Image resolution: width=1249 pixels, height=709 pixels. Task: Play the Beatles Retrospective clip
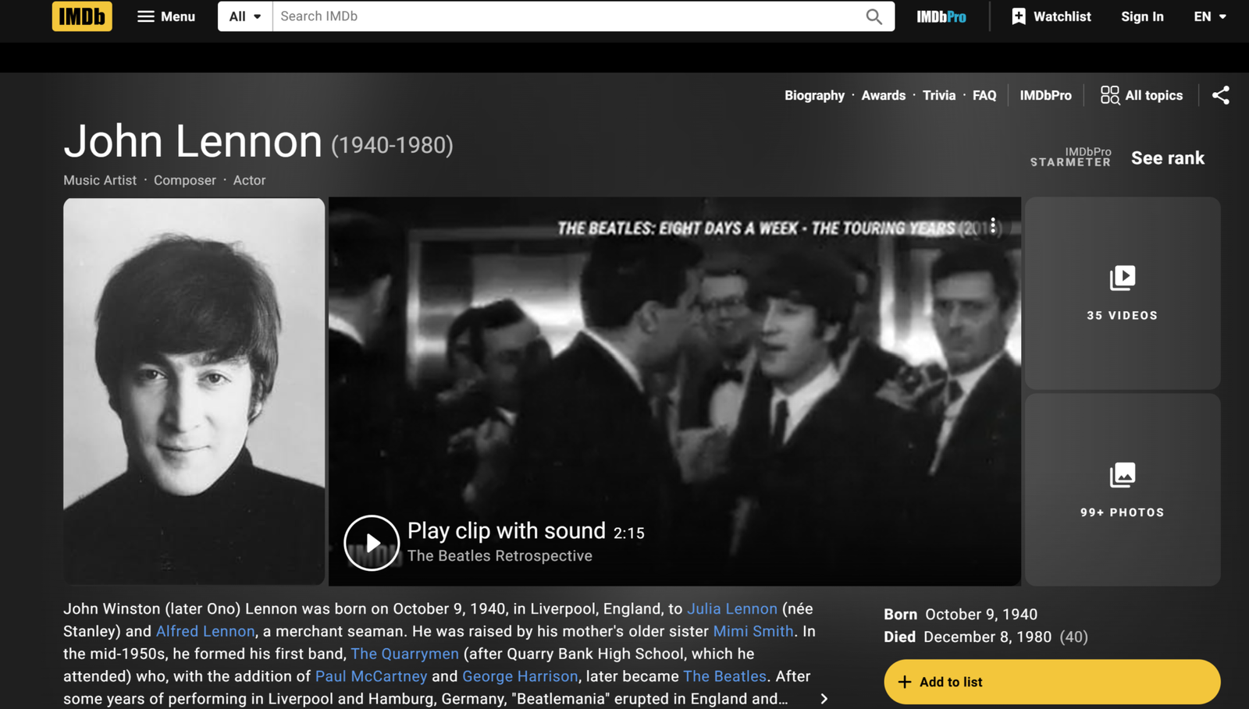372,543
